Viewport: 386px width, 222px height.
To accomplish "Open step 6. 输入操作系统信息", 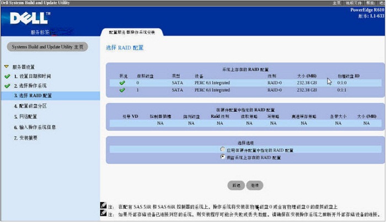I will (35, 127).
